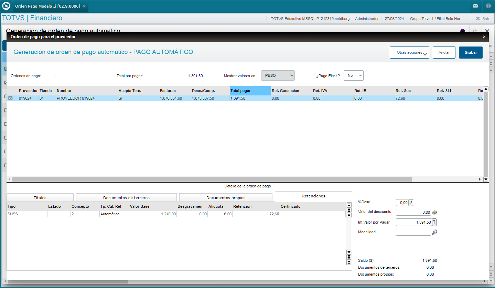Image resolution: width=495 pixels, height=288 pixels.
Task: Click the Valor del descuento field
Action: (x=413, y=212)
